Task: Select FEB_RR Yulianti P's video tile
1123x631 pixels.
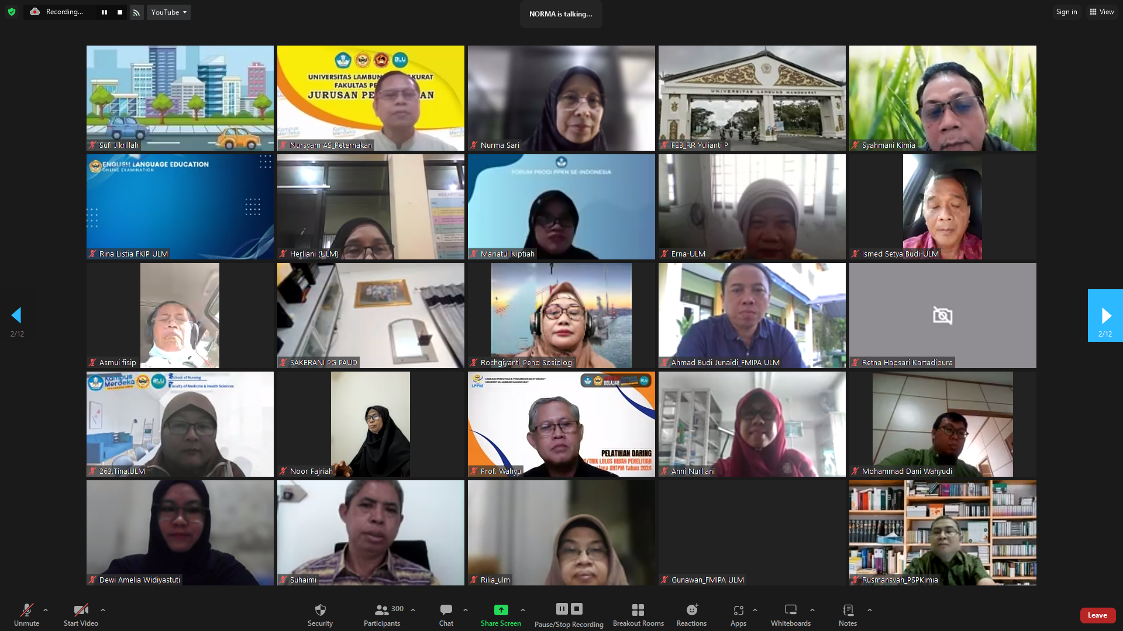Action: click(752, 98)
